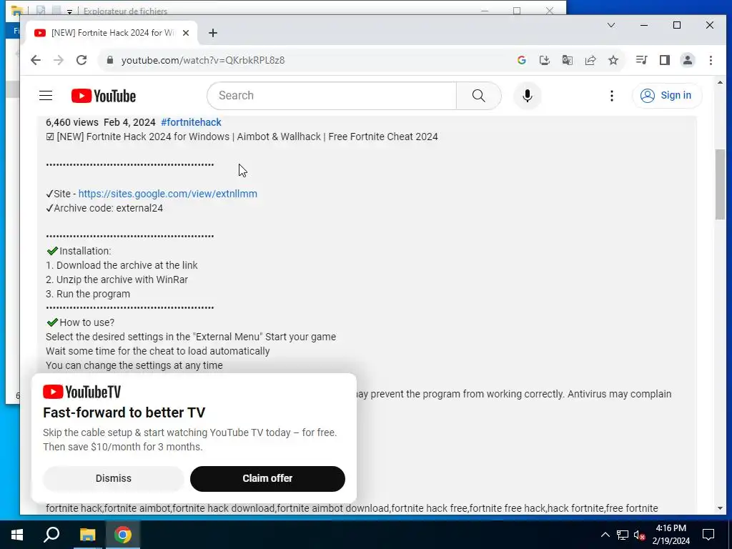Screen dimensions: 732x549
Task: Click '2. Unzip the archive with WinRar'
Action: [117, 280]
